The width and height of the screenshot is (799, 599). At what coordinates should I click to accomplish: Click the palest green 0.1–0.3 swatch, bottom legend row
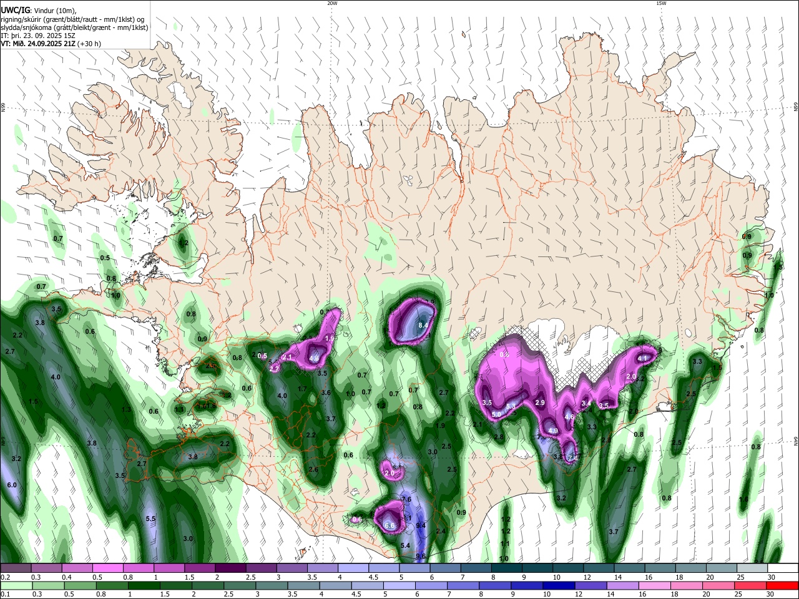click(x=16, y=585)
